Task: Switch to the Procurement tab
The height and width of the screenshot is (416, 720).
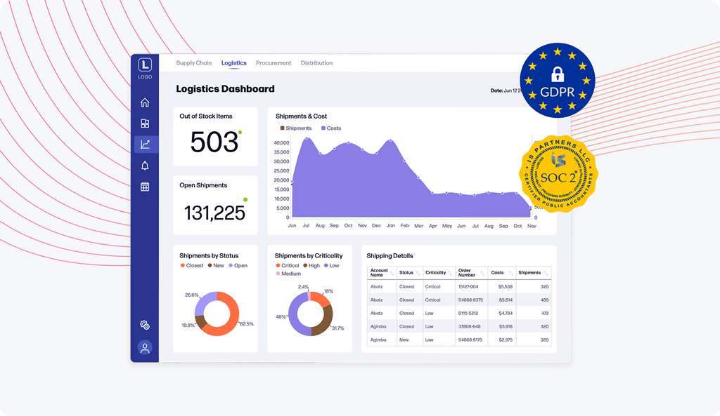Action: (x=274, y=63)
